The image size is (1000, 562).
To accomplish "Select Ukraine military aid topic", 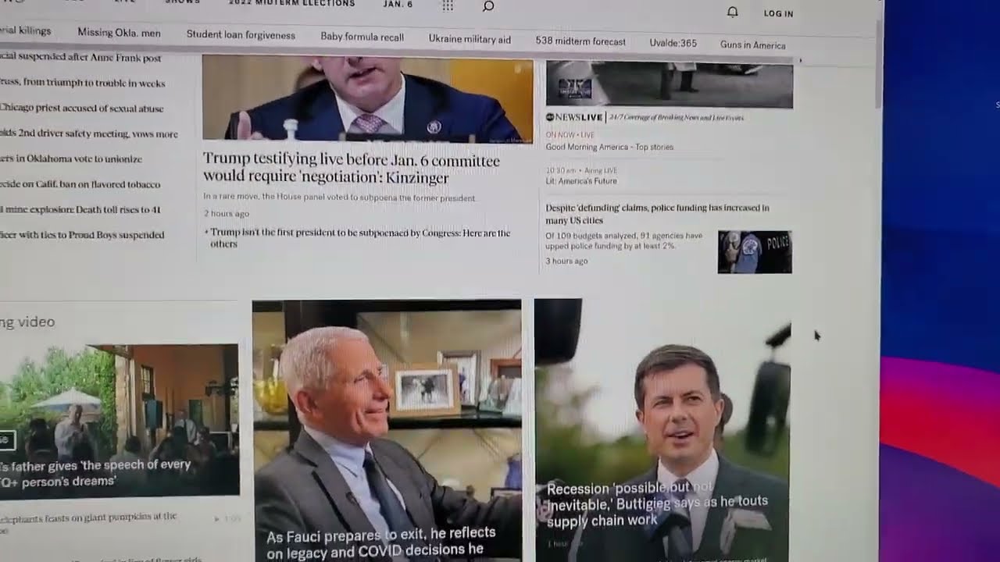I will pyautogui.click(x=470, y=39).
